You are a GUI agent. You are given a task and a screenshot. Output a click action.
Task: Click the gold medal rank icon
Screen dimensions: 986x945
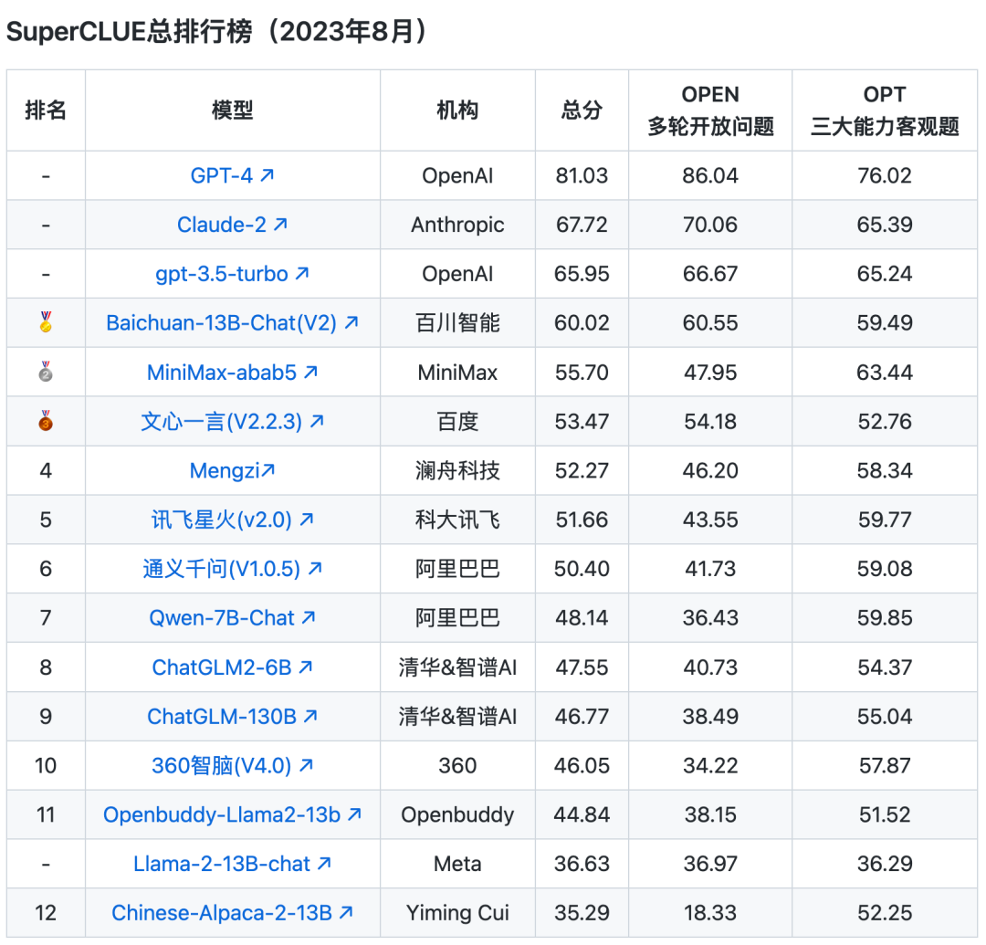click(46, 322)
